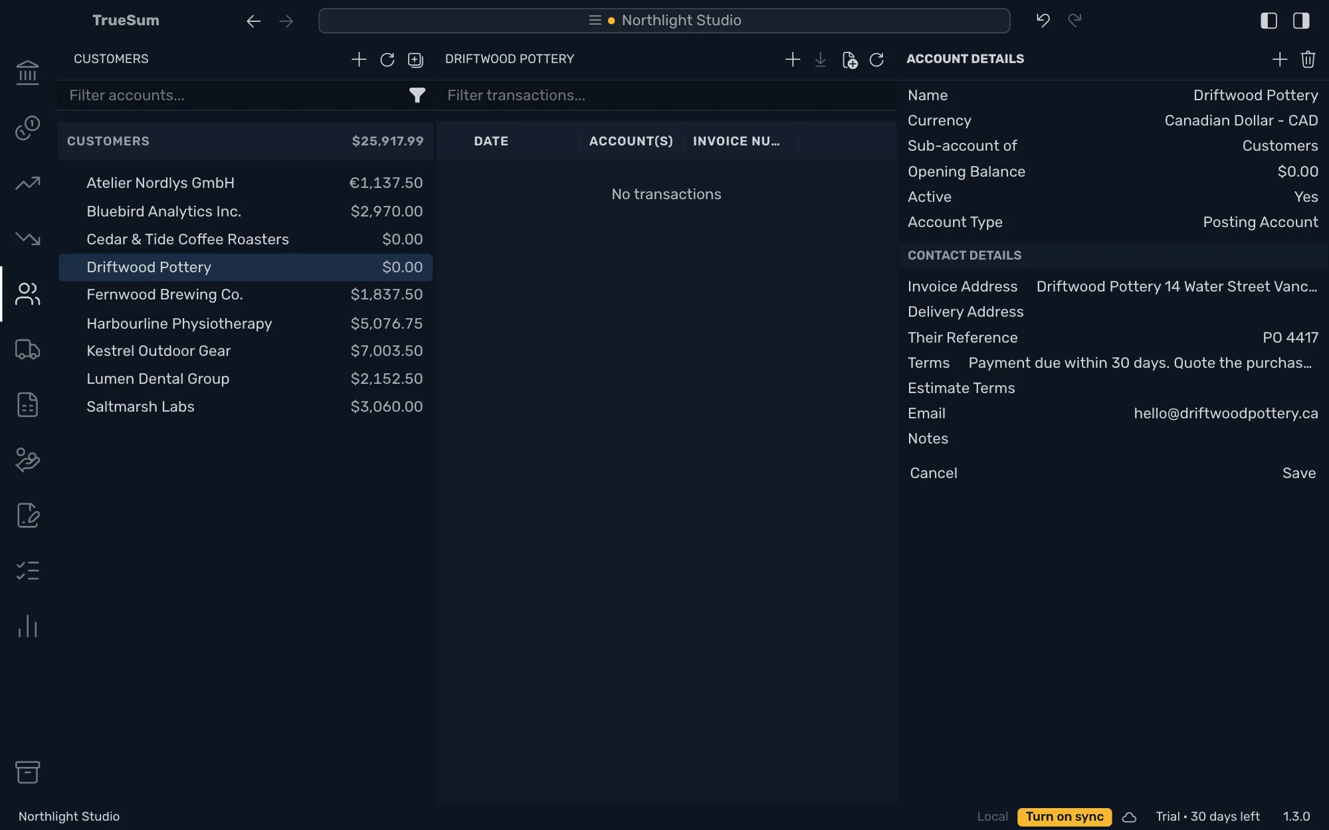Click the Filter transactions input
This screenshot has width=1329, height=830.
pos(668,96)
